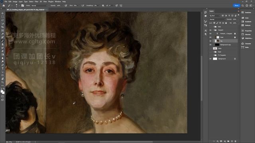Select the Brush tool in toolbar
The height and width of the screenshot is (143, 255).
pyautogui.click(x=2, y=41)
